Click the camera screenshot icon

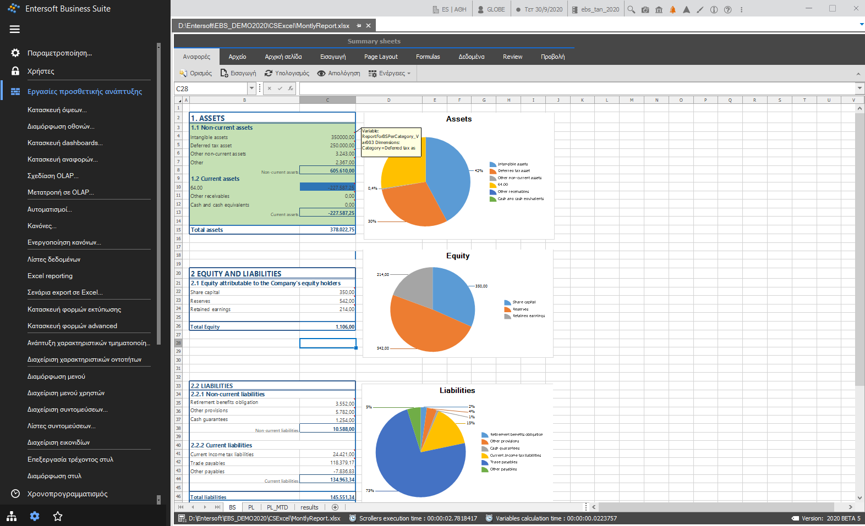pos(645,9)
